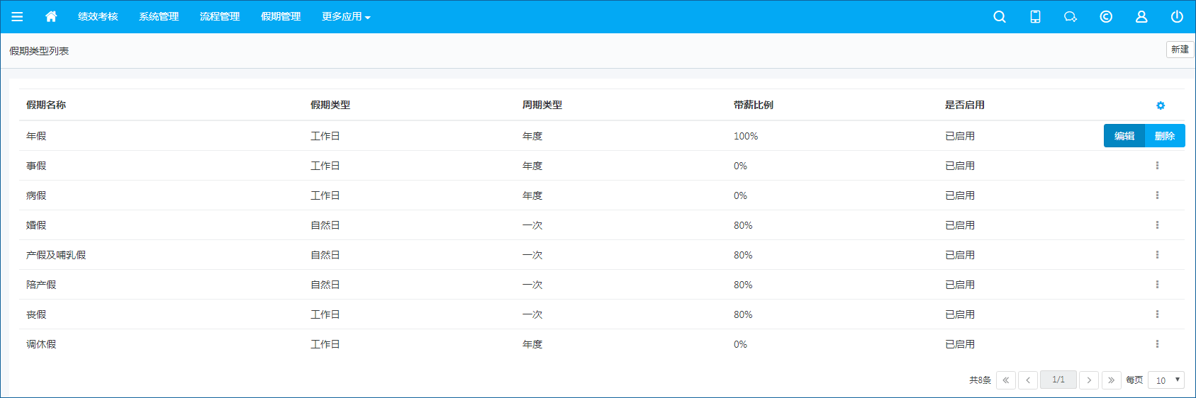This screenshot has height=398, width=1196.
Task: Open the table column settings gear
Action: click(x=1161, y=106)
